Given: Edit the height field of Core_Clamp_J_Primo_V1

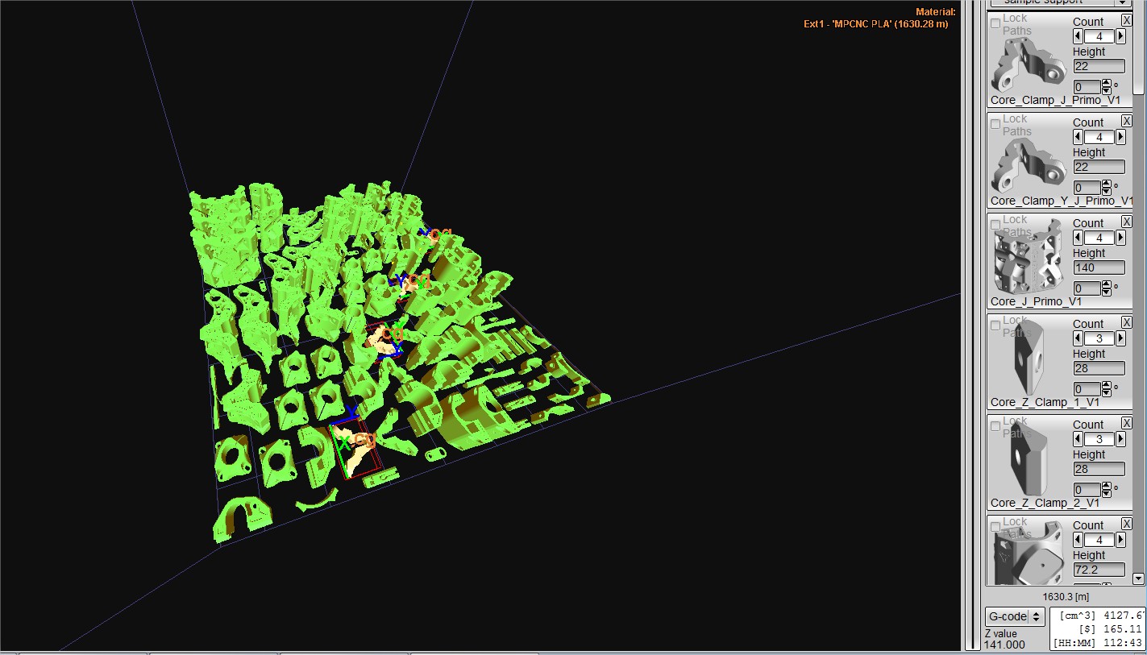Looking at the screenshot, I should pos(1099,66).
